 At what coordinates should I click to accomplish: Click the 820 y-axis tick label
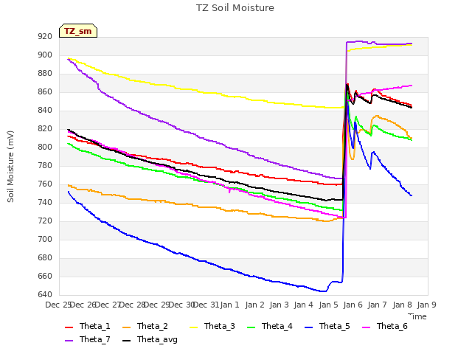pos(45,128)
